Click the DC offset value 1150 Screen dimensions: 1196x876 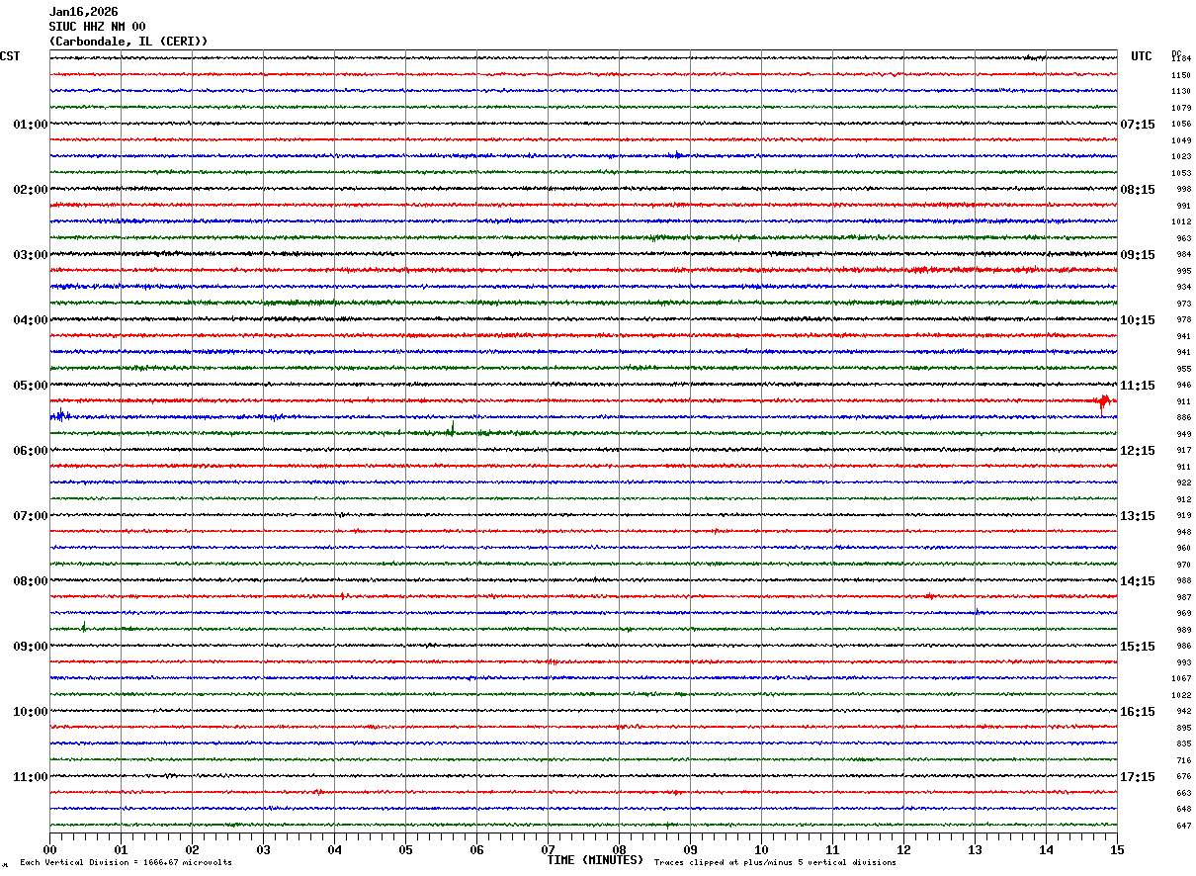tap(1181, 75)
